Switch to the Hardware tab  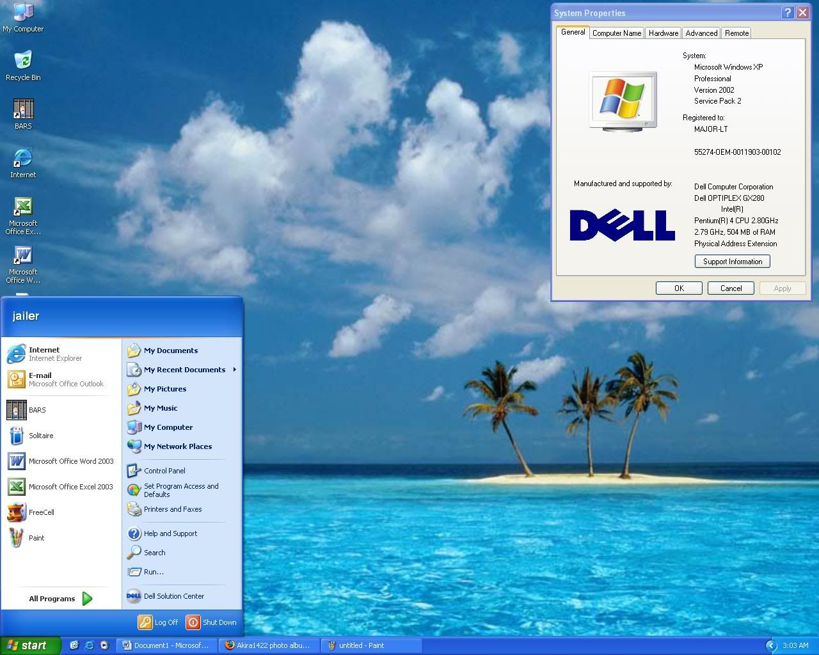point(663,33)
